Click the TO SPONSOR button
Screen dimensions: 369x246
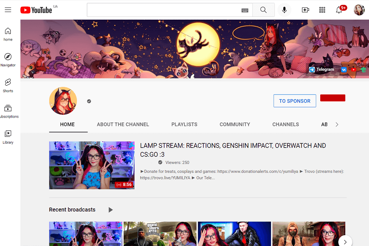(x=295, y=101)
